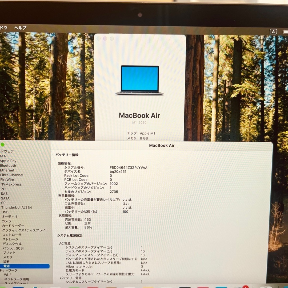Select カメラ in the sidebar
288x288 pixels.
[6, 221]
